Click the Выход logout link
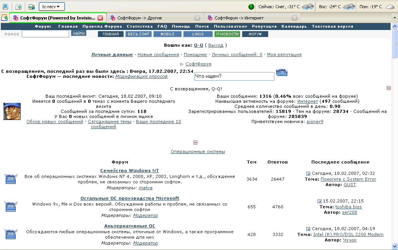This screenshot has width=398, height=250. [x=216, y=45]
